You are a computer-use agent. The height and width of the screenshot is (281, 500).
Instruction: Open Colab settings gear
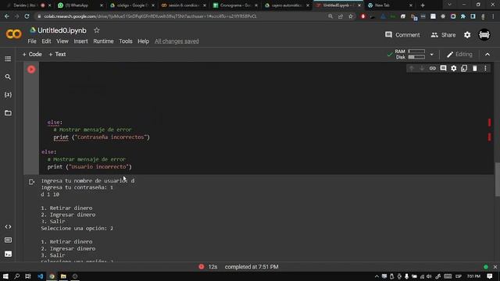[x=467, y=35]
